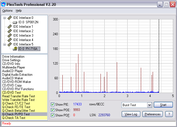Open Multimedia Player
Screen dimensions: 177x127
[14, 67]
